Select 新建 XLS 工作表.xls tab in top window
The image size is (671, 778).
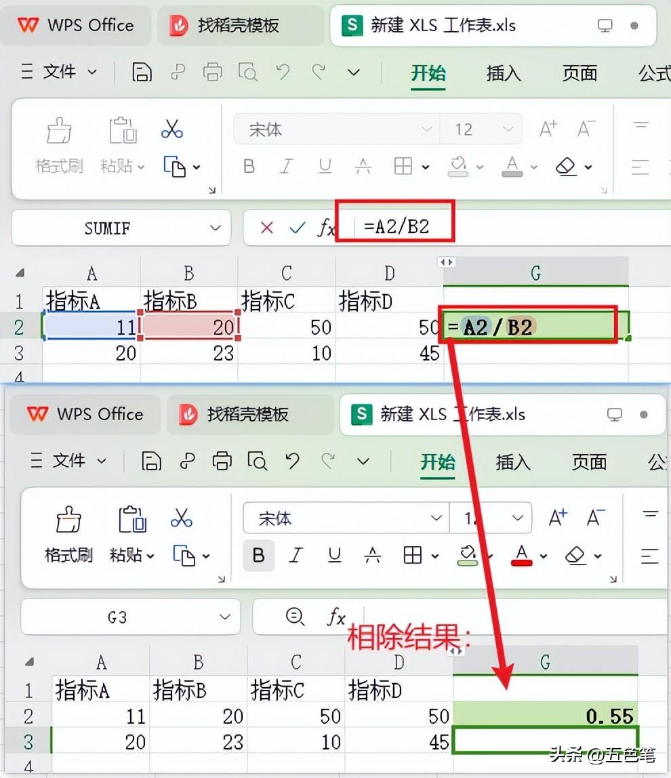tap(493, 25)
